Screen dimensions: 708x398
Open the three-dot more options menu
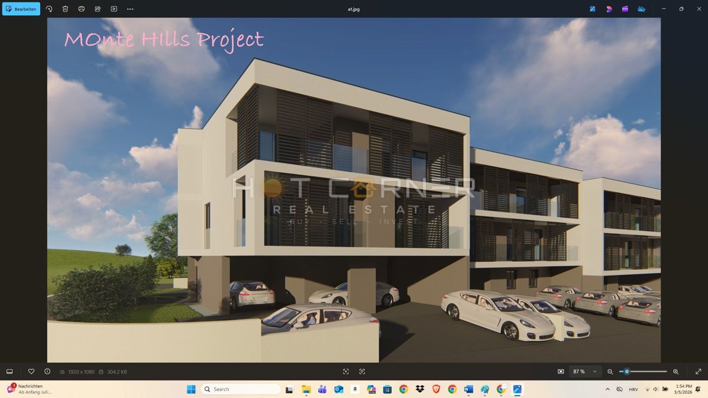point(130,9)
